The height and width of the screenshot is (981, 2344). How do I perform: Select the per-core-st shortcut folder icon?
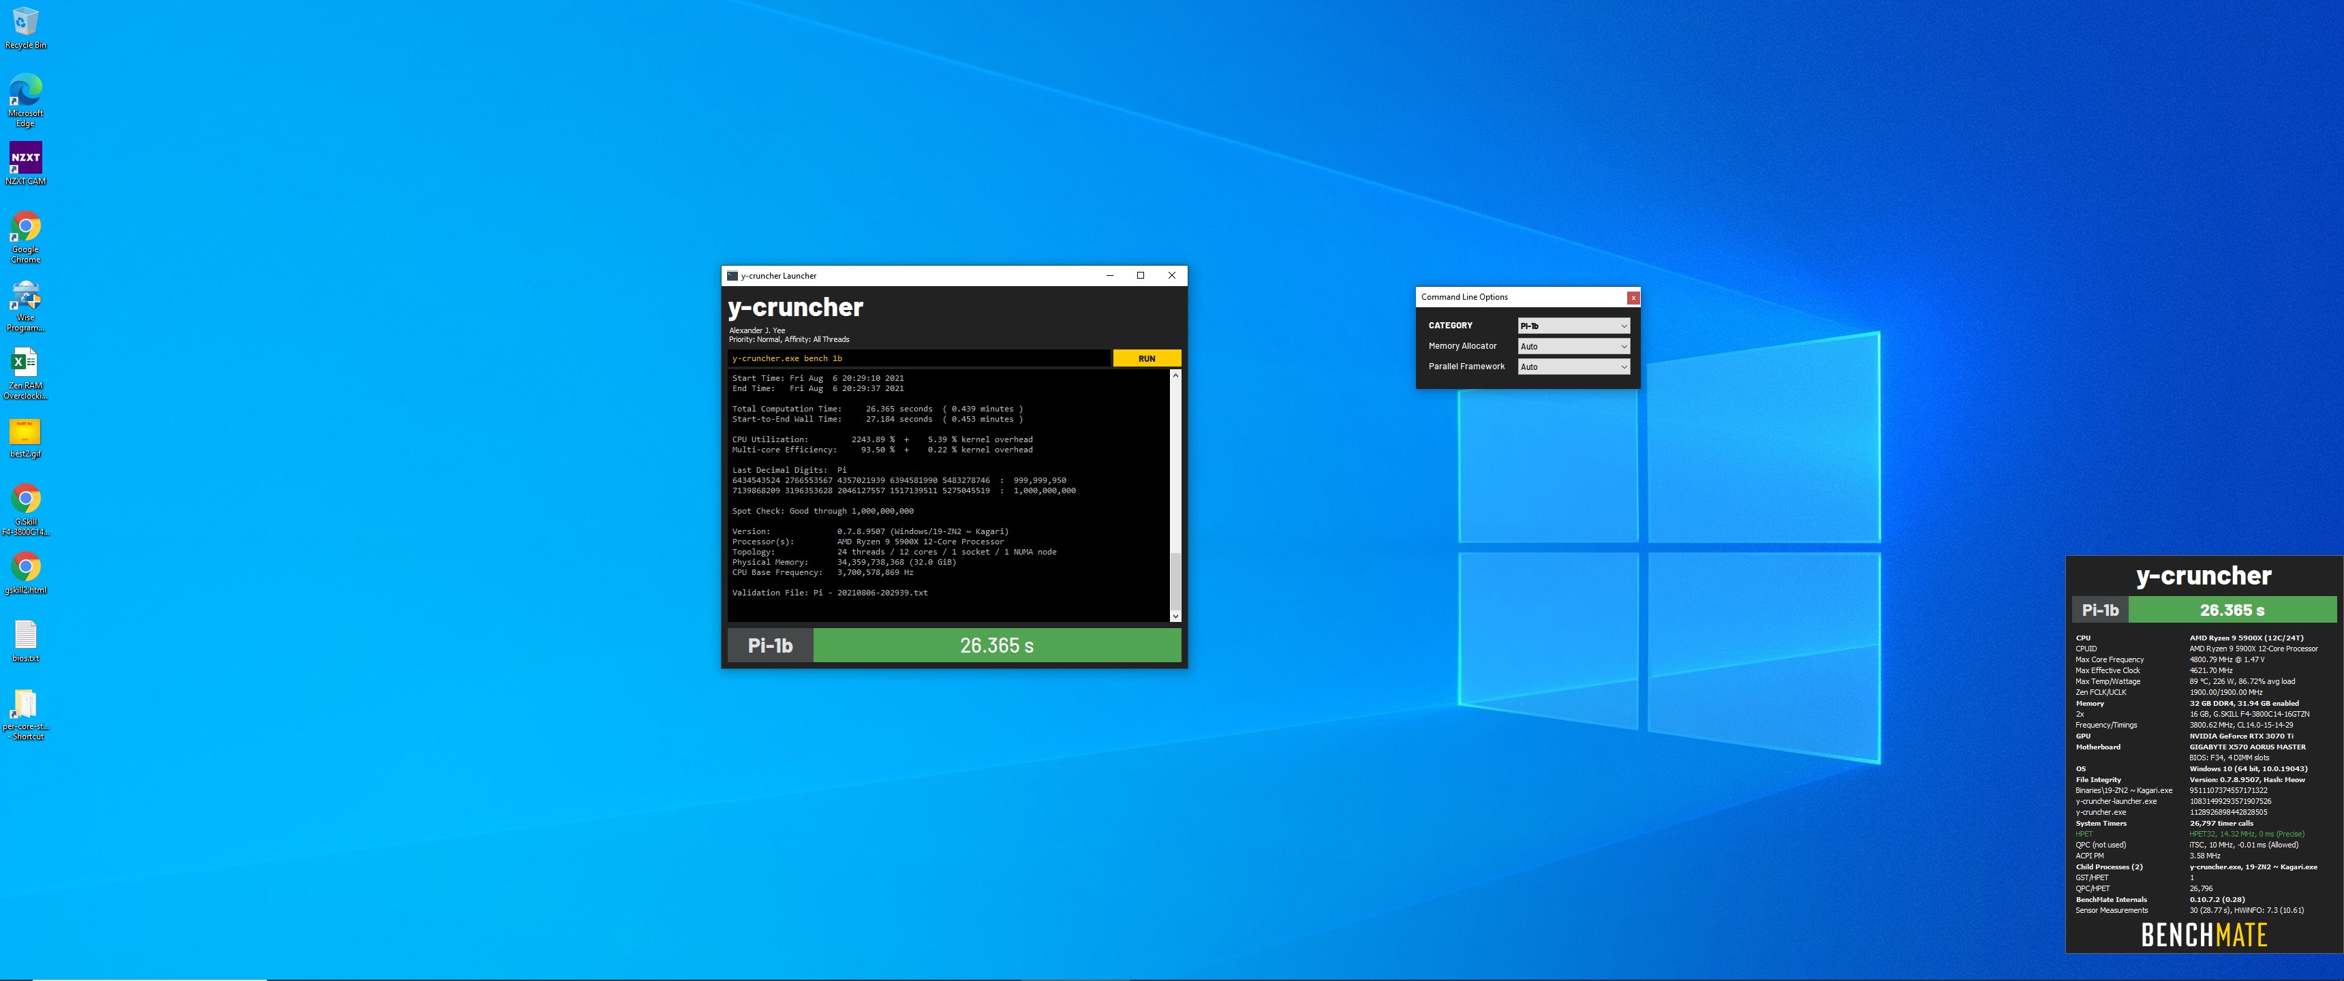25,715
